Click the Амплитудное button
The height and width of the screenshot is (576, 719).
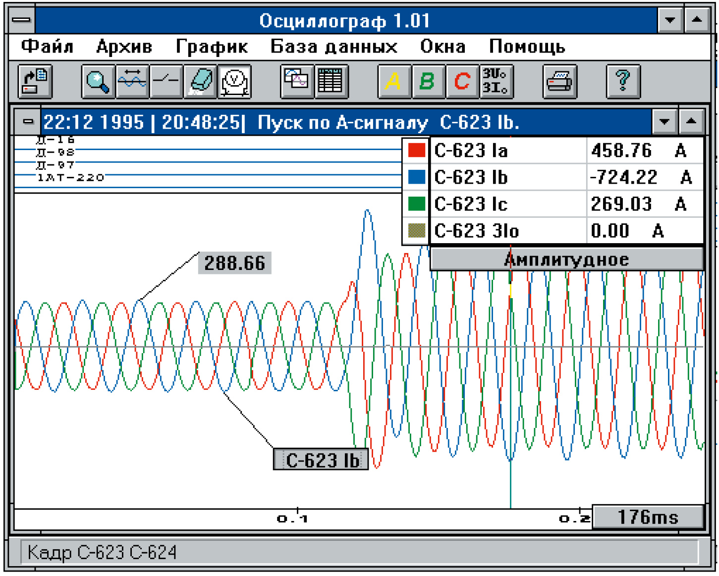point(566,260)
